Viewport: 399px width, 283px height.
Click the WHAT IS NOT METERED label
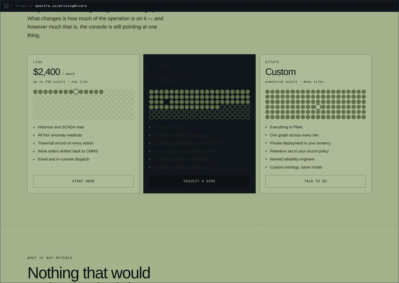pyautogui.click(x=50, y=258)
